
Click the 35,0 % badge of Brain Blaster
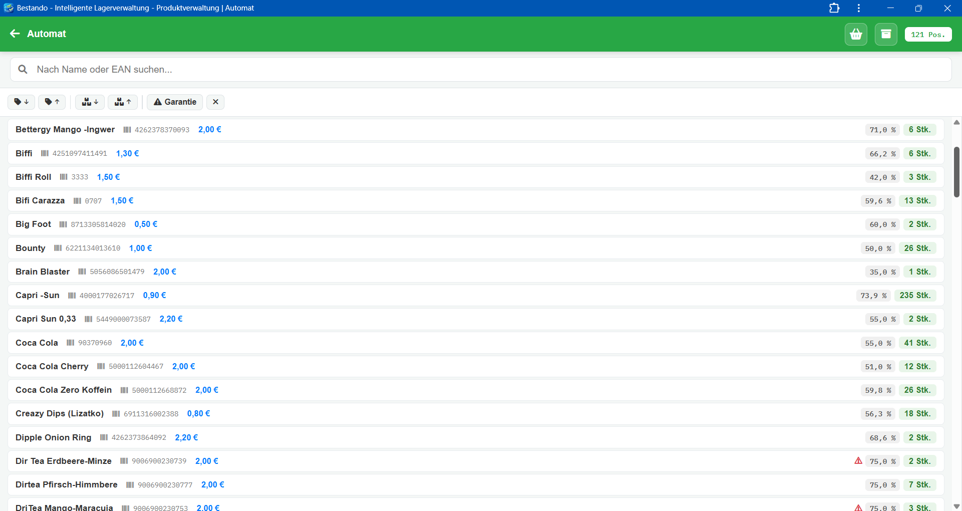882,272
